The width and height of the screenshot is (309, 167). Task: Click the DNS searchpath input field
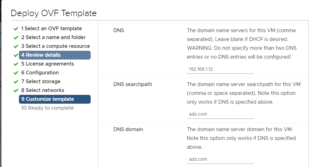[220, 114]
